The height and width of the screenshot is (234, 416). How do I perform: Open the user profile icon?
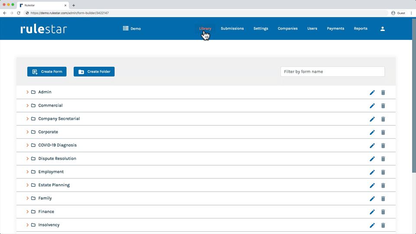click(382, 29)
